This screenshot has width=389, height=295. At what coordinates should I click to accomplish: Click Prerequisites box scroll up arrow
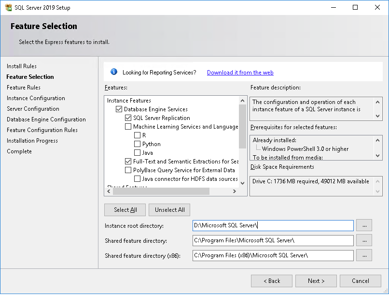377,140
